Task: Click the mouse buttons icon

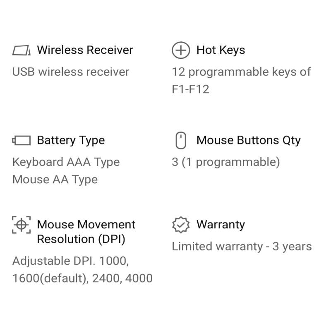Action: click(181, 141)
